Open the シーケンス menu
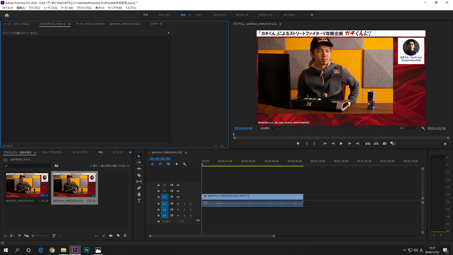 click(50, 7)
